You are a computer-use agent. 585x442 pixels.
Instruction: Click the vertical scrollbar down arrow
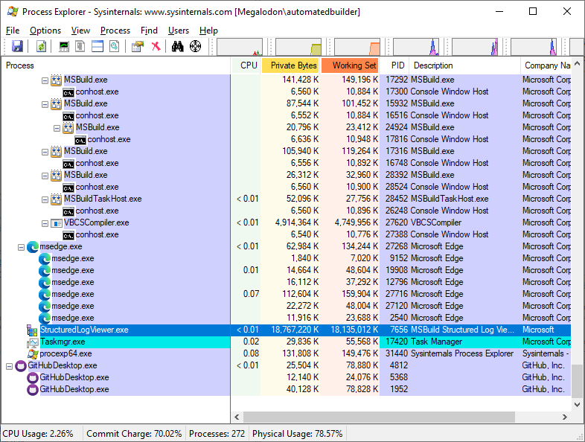pos(577,404)
